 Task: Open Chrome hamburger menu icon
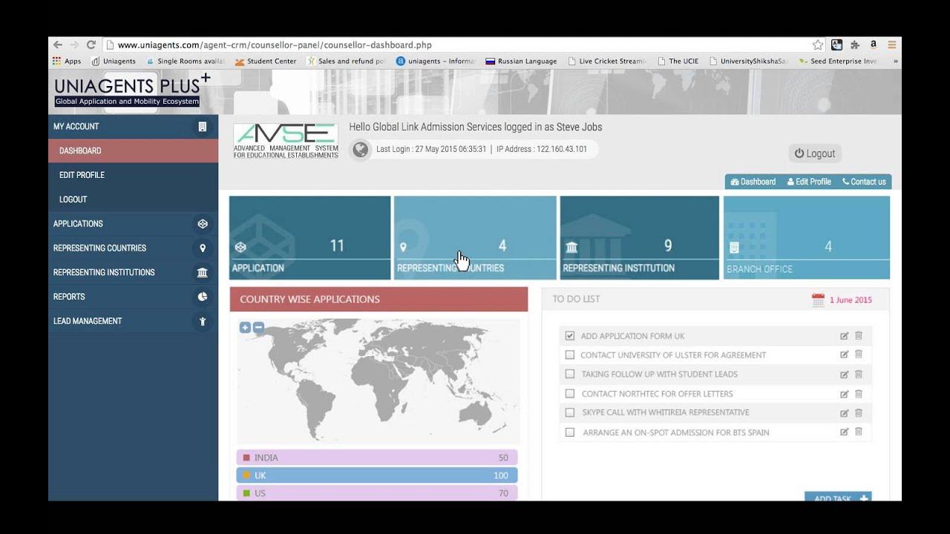coord(892,44)
